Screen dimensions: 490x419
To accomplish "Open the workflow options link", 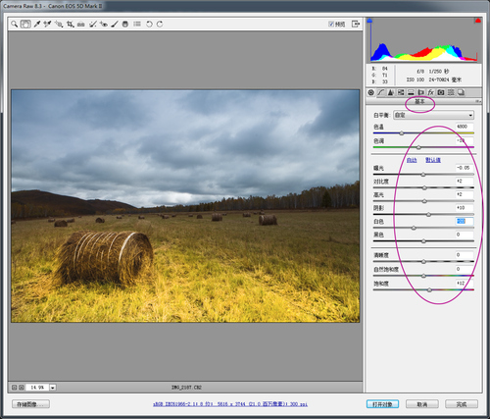I will pos(230,404).
